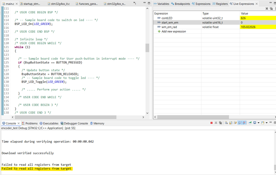276x175 pixels.
Task: Click line number 125 in the editor gutter
Action: click(x=6, y=62)
